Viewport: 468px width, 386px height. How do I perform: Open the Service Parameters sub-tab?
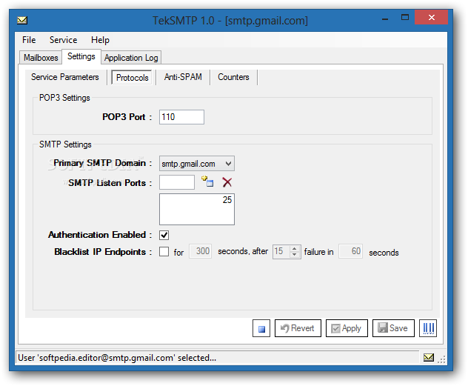[x=65, y=77]
